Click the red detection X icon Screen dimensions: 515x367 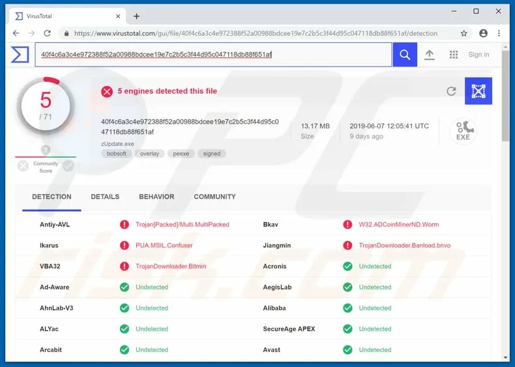click(107, 92)
